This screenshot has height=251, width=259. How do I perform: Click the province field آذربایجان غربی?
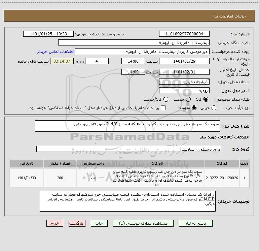(x=184, y=82)
